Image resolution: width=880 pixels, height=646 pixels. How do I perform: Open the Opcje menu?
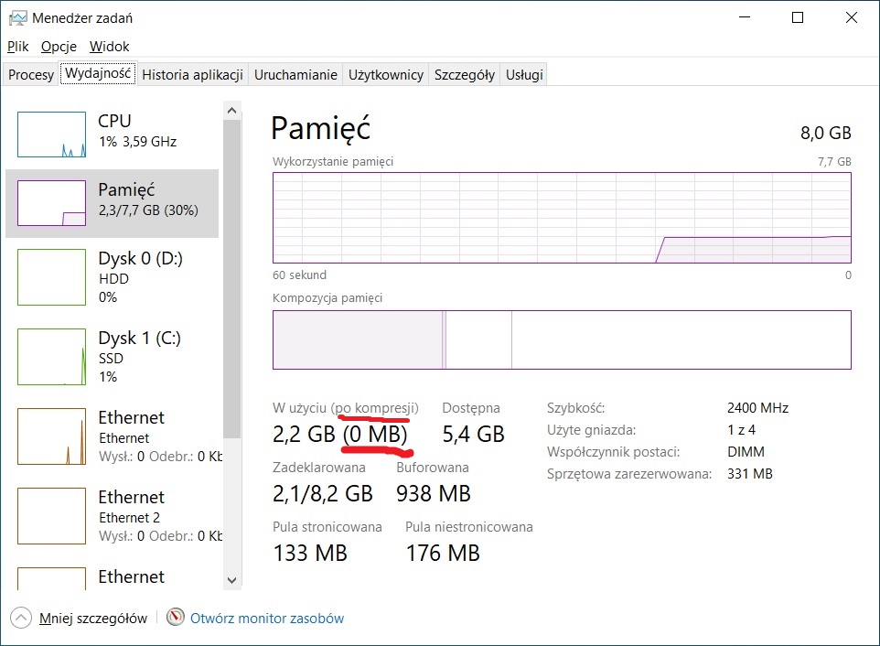[59, 46]
